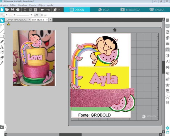170x136 pixels.
Task: Go to the LOJA store tab
Action: coord(103,10)
